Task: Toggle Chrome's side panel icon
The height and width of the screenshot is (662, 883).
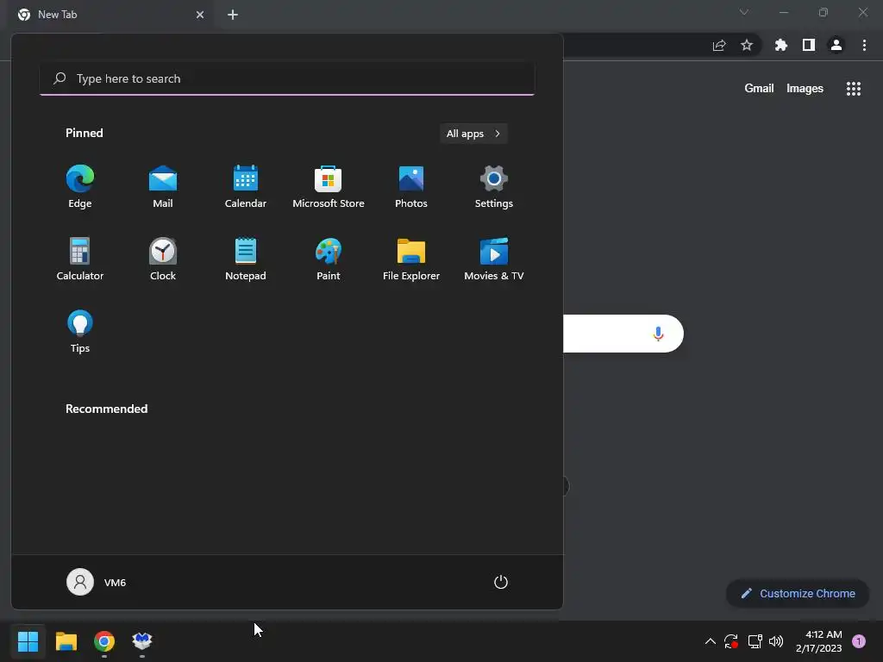Action: click(x=809, y=45)
